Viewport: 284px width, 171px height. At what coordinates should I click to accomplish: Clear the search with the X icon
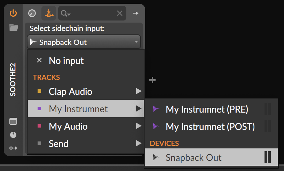[x=119, y=14]
